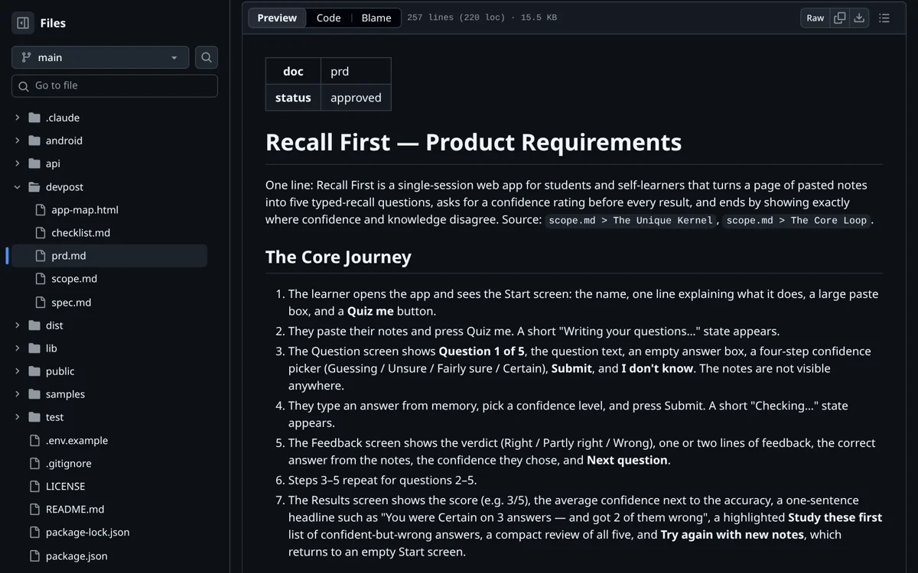Switch to the Blame tab

(x=376, y=18)
